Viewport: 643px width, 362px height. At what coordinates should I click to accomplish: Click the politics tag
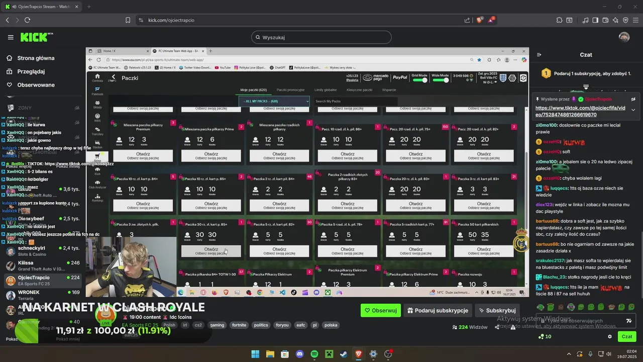click(x=261, y=325)
